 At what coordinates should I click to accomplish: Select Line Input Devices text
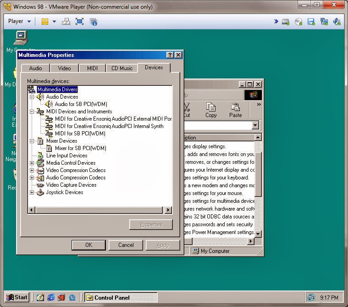66,156
